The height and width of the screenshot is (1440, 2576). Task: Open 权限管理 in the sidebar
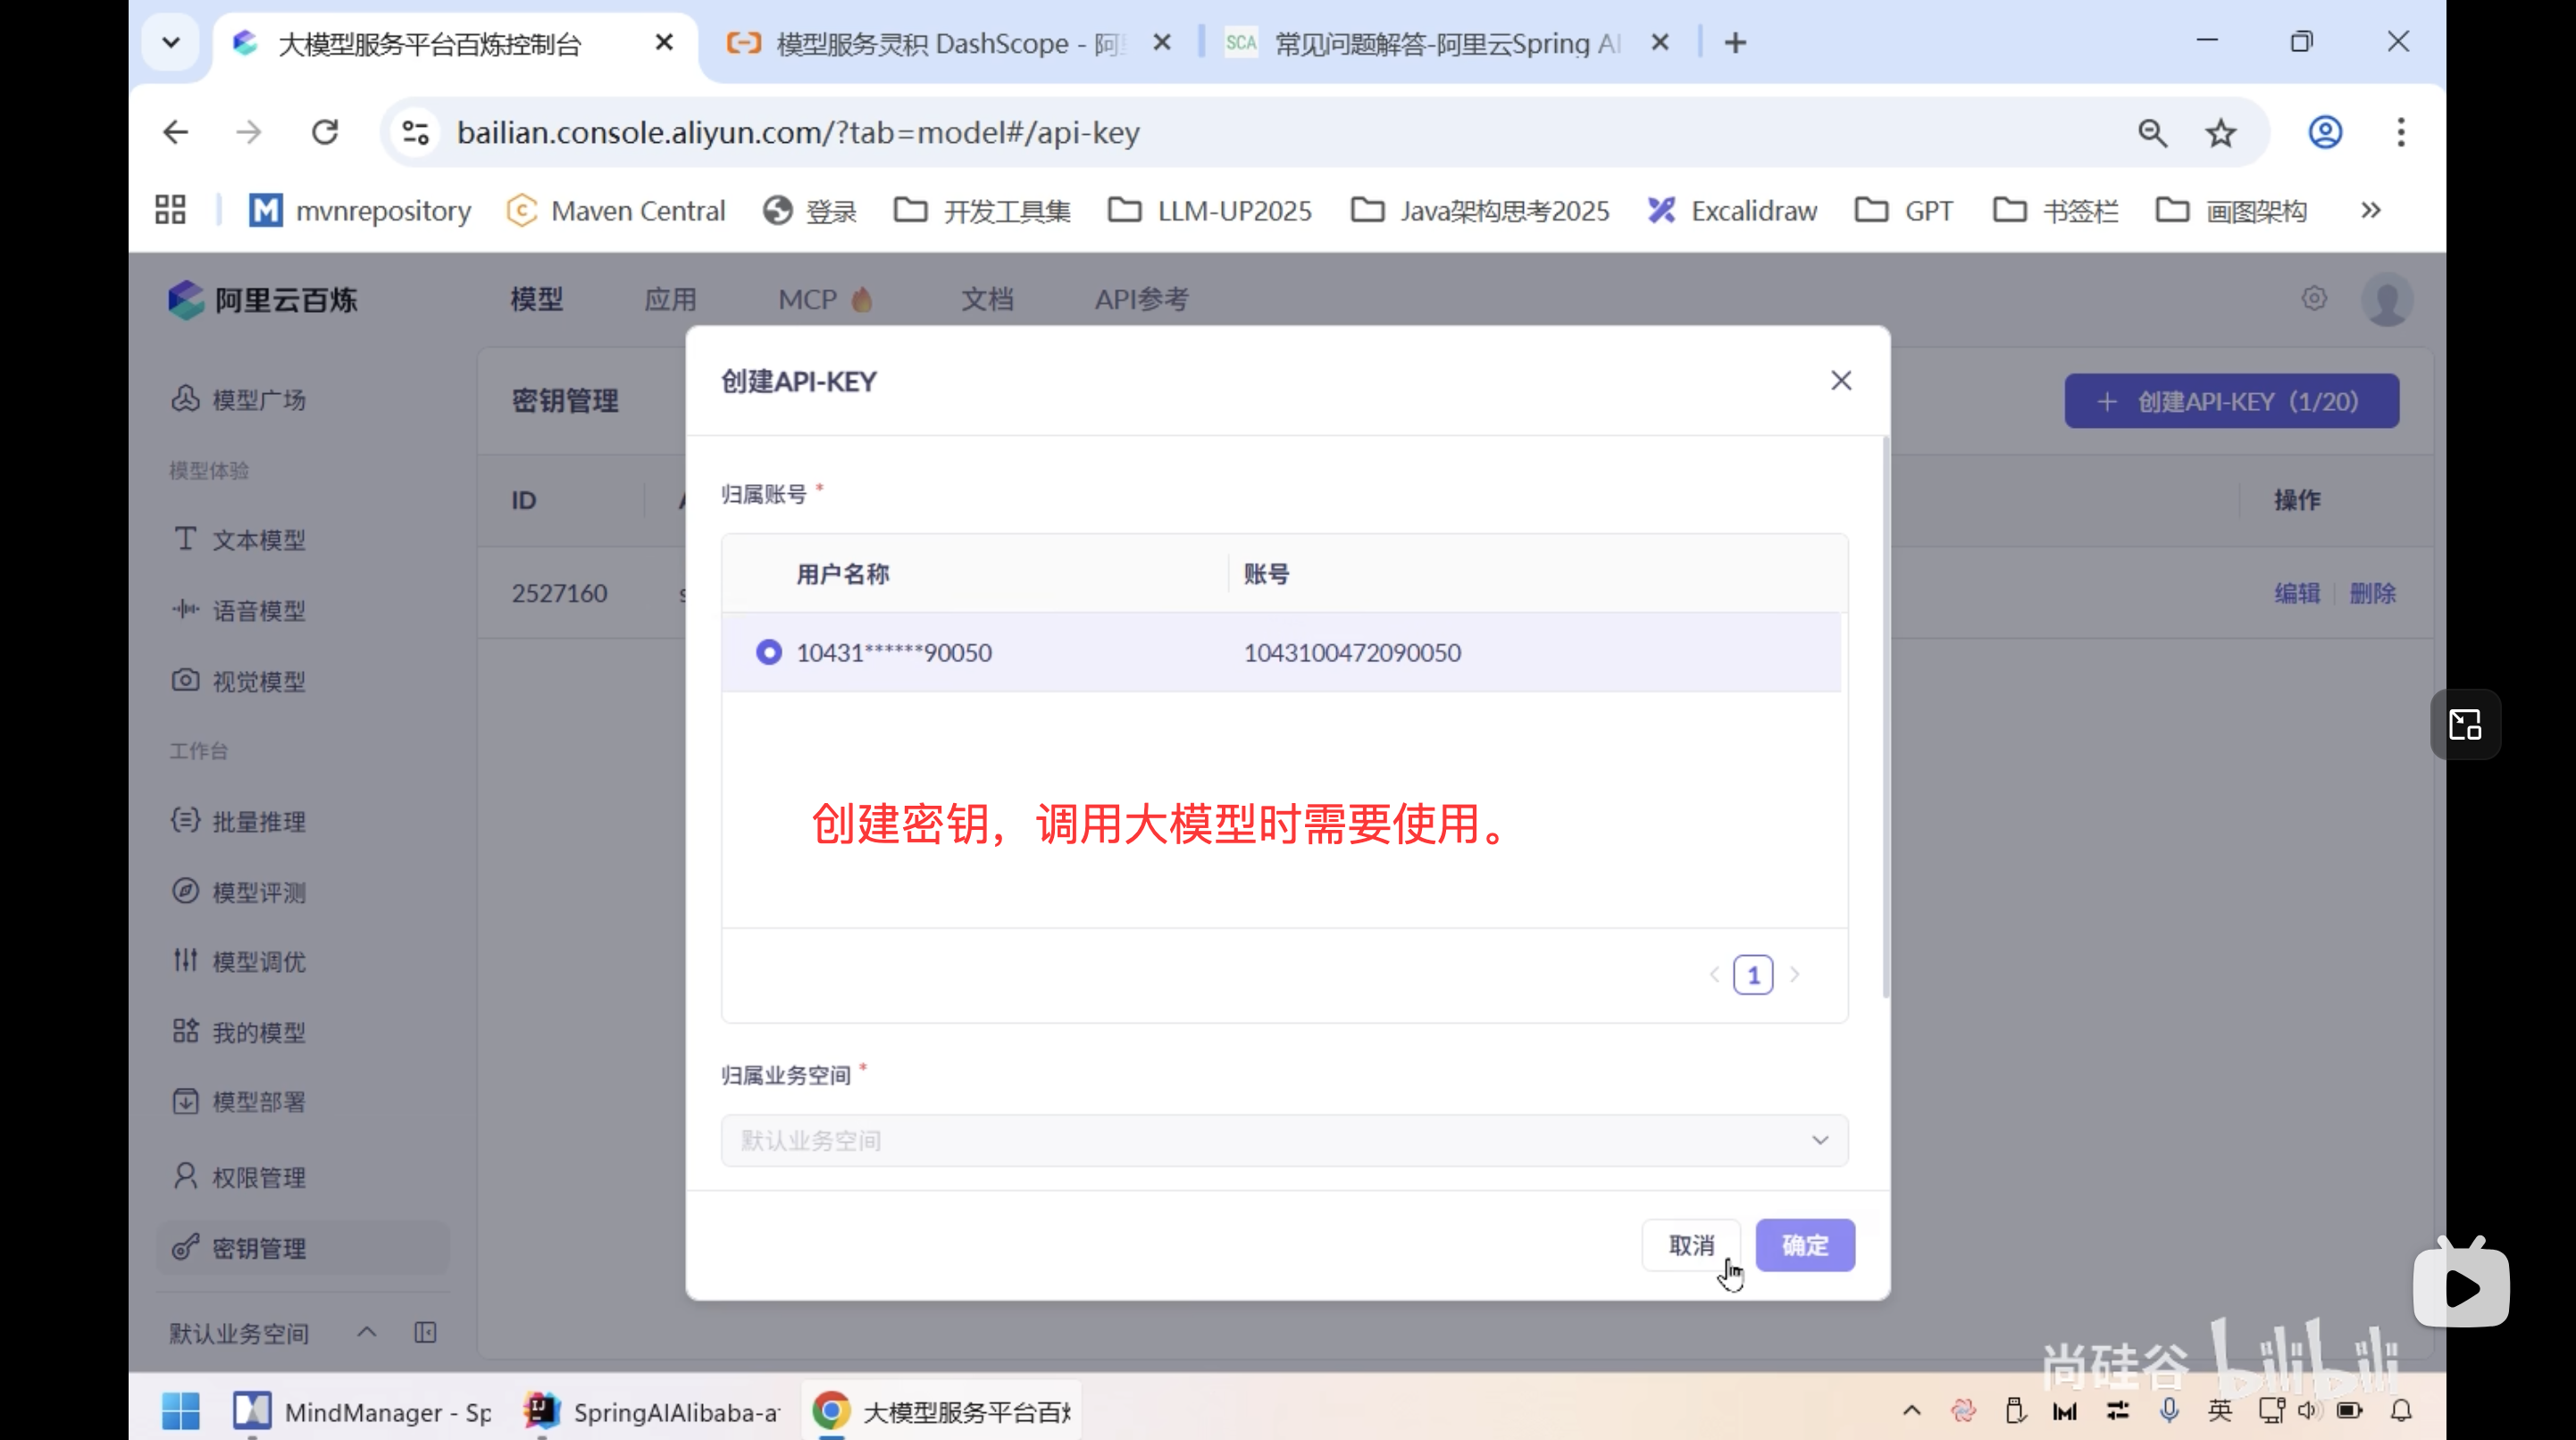(258, 1176)
